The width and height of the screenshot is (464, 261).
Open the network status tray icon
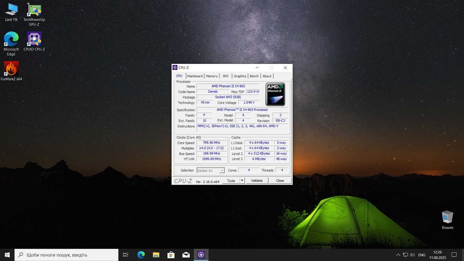pos(406,255)
